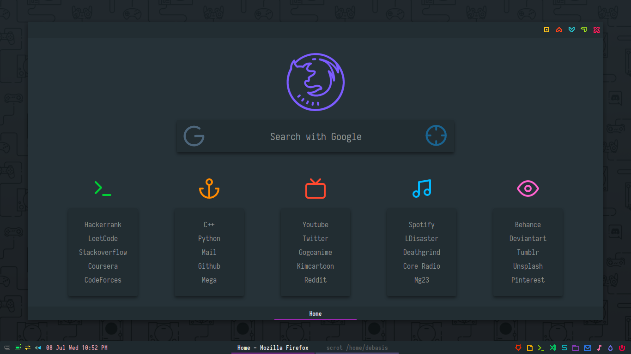This screenshot has height=354, width=631.
Task: Open the CodeForces link
Action: pos(103,280)
